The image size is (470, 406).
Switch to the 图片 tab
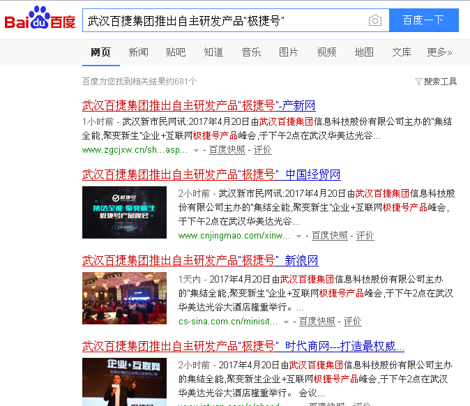pyautogui.click(x=289, y=52)
